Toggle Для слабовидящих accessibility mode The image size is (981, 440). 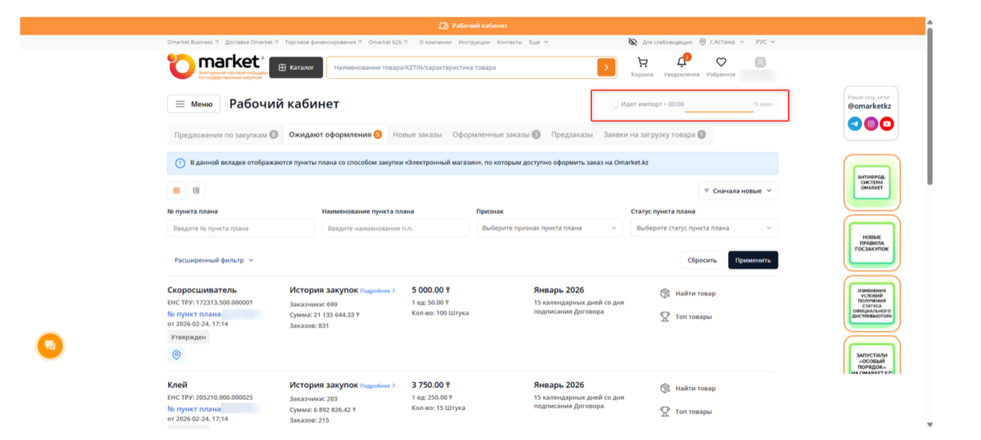[660, 42]
